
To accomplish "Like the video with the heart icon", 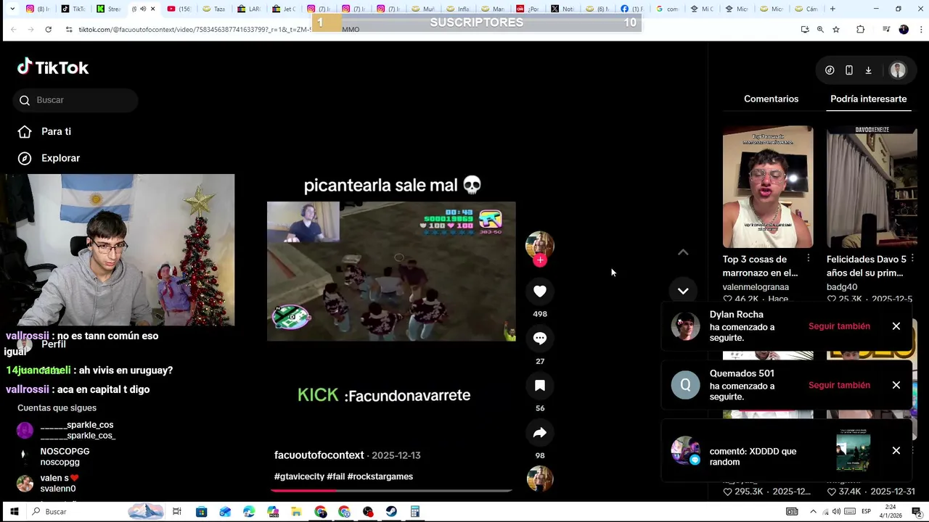I will point(540,291).
